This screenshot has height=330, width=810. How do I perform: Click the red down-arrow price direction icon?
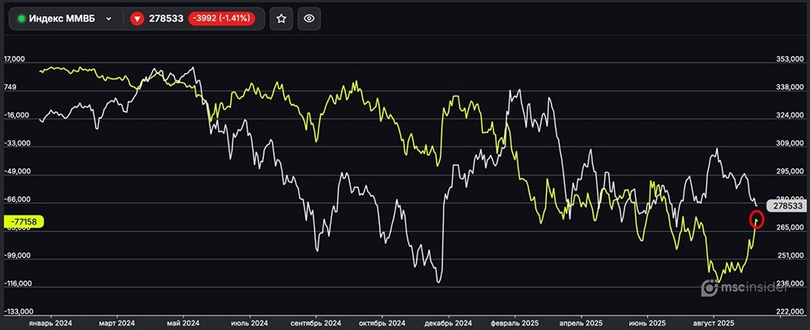click(137, 19)
